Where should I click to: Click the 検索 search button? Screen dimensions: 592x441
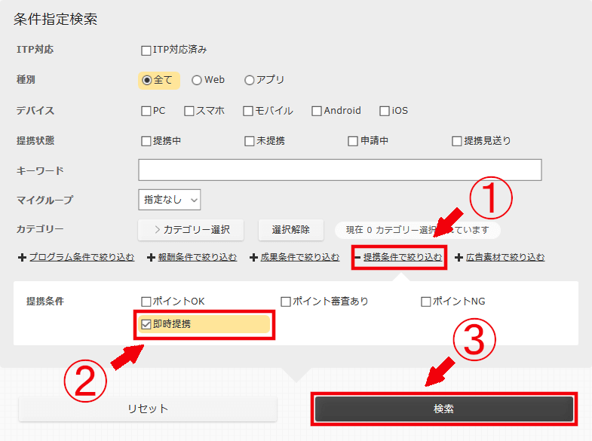click(444, 409)
